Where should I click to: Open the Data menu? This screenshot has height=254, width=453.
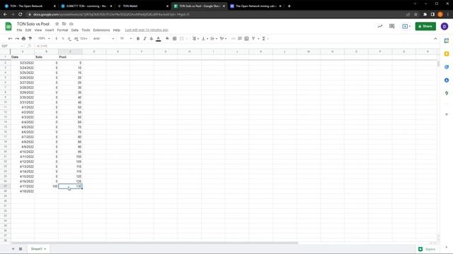pyautogui.click(x=75, y=30)
